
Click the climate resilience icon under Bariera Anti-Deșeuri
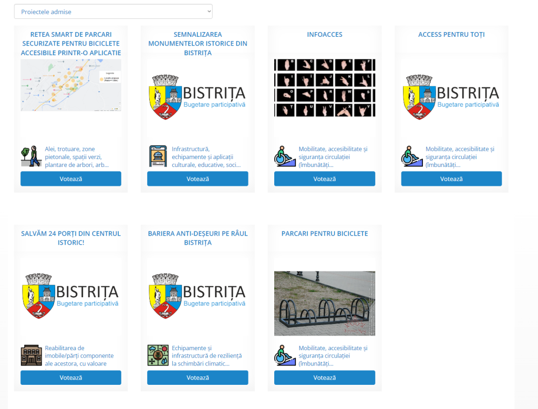click(x=158, y=355)
